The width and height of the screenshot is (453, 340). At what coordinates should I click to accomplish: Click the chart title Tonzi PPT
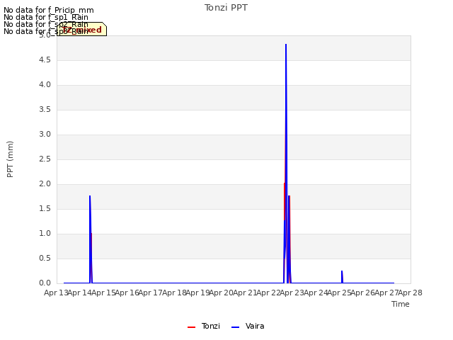(226, 8)
